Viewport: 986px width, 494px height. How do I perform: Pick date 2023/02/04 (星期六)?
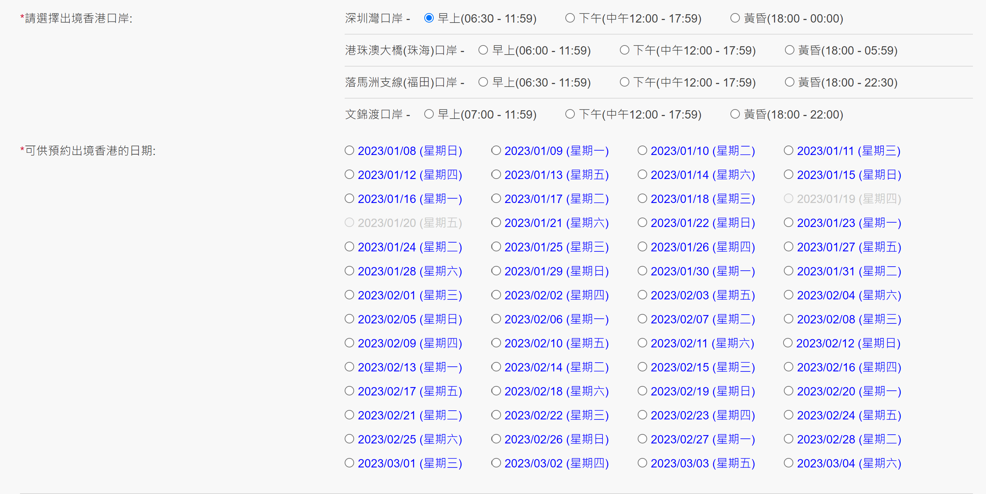point(788,295)
